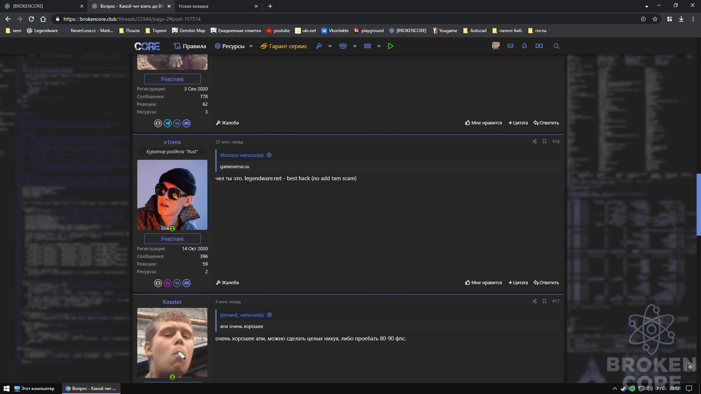The width and height of the screenshot is (701, 394).
Task: Open the inbox envelope icon in header
Action: click(510, 46)
